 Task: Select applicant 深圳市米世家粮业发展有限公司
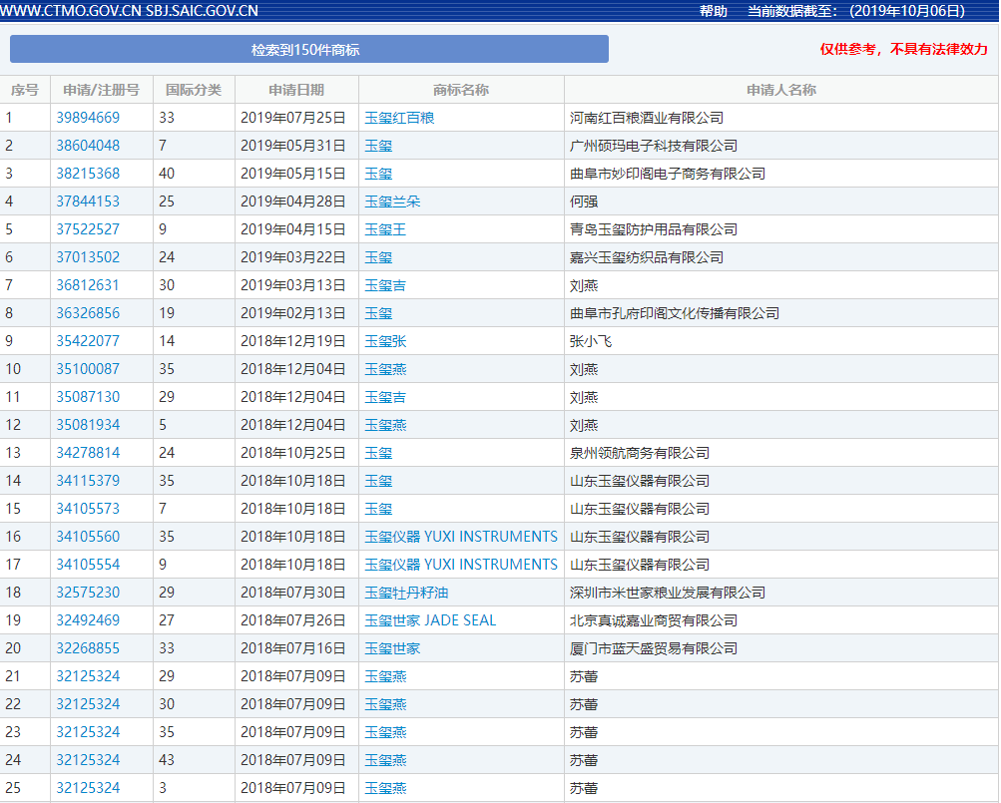[x=668, y=593]
